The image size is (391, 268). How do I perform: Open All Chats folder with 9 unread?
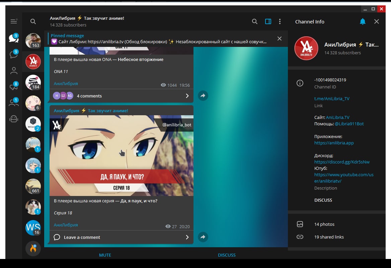pos(14,38)
